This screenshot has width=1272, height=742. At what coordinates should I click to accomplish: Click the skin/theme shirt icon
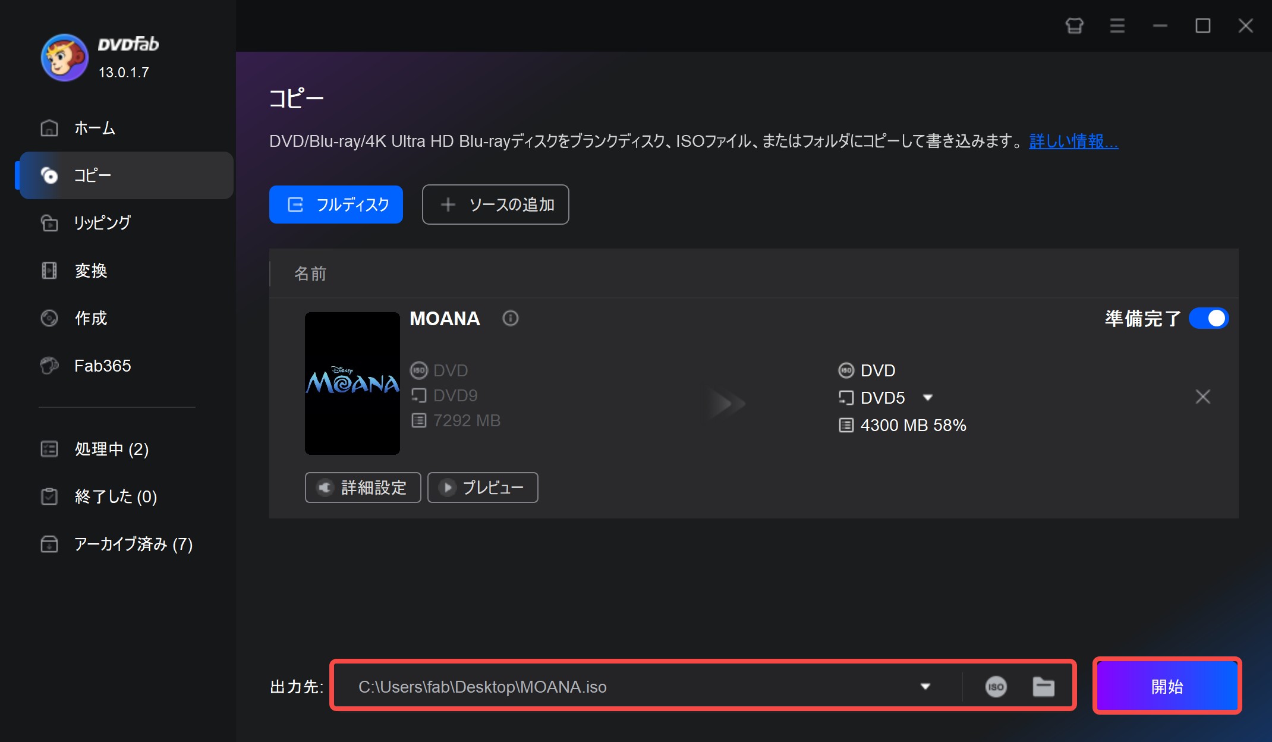[x=1074, y=26]
